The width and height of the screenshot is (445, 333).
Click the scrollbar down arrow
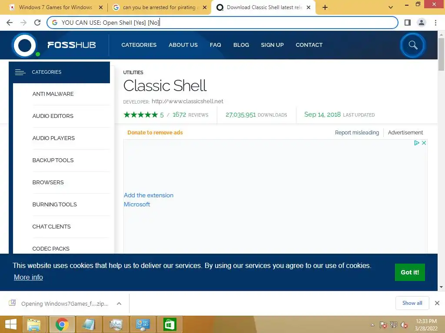pos(441,287)
